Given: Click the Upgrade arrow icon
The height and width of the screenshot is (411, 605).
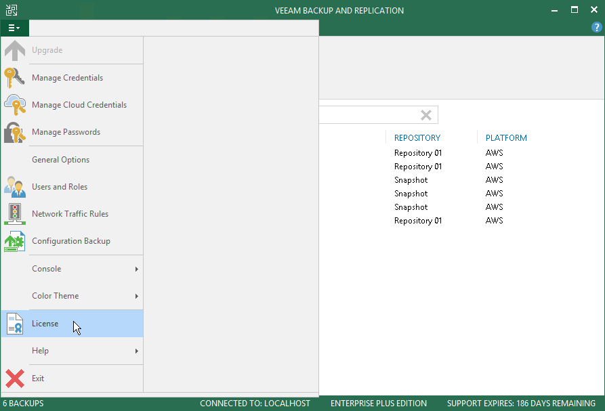Looking at the screenshot, I should [x=15, y=51].
